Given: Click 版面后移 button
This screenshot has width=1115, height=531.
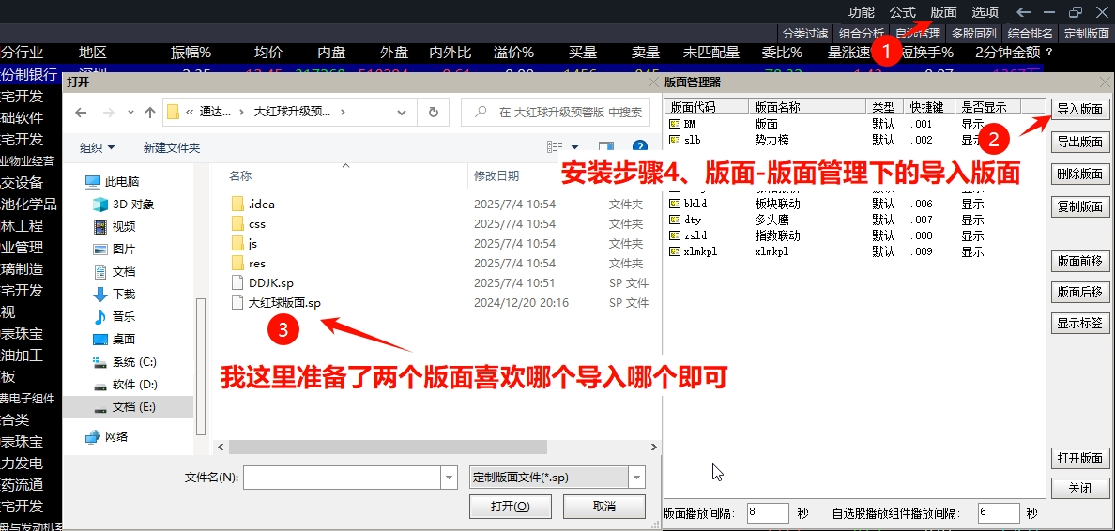Looking at the screenshot, I should pos(1079,292).
